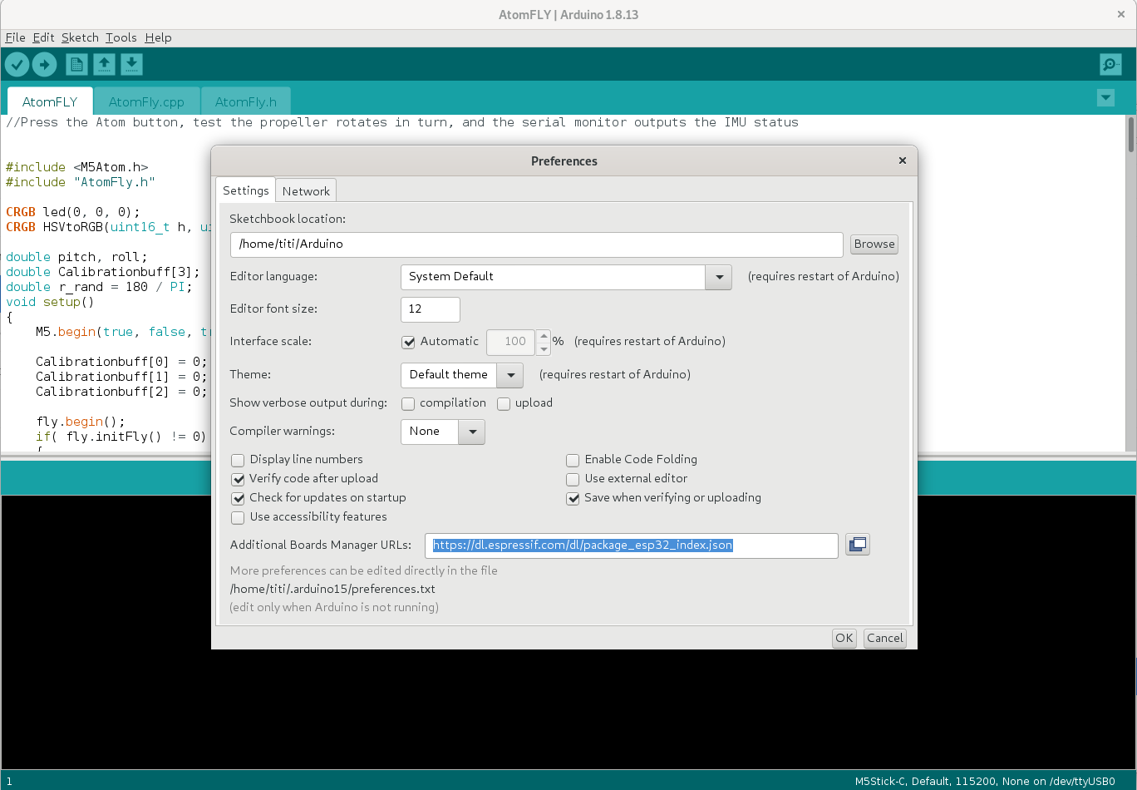Open the Serial Monitor magnifier icon

point(1110,64)
